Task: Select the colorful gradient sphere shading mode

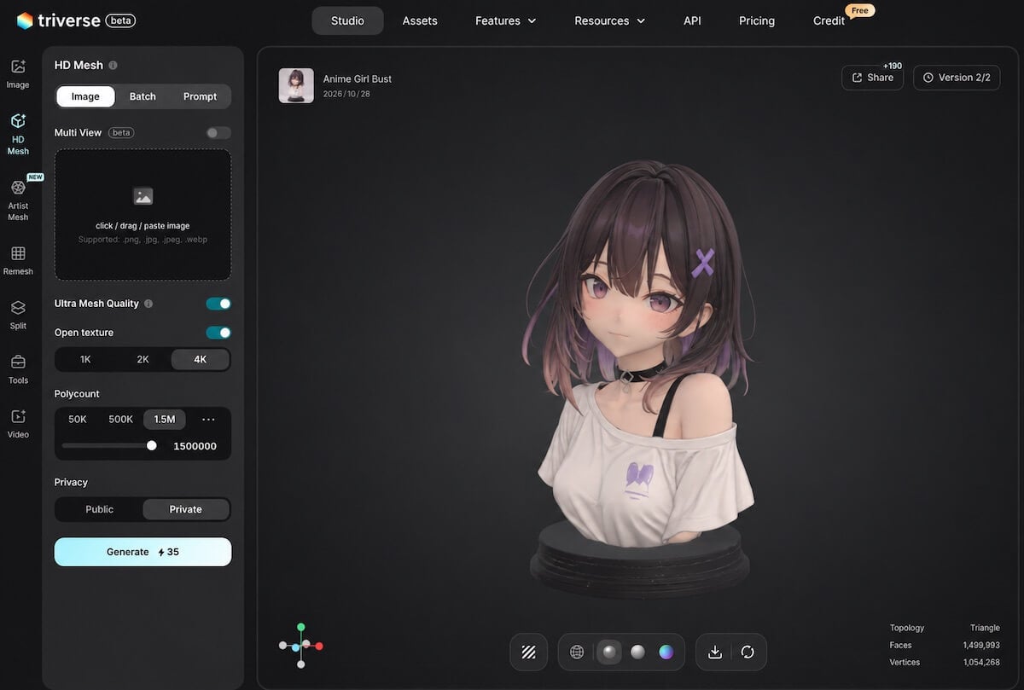Action: 666,652
